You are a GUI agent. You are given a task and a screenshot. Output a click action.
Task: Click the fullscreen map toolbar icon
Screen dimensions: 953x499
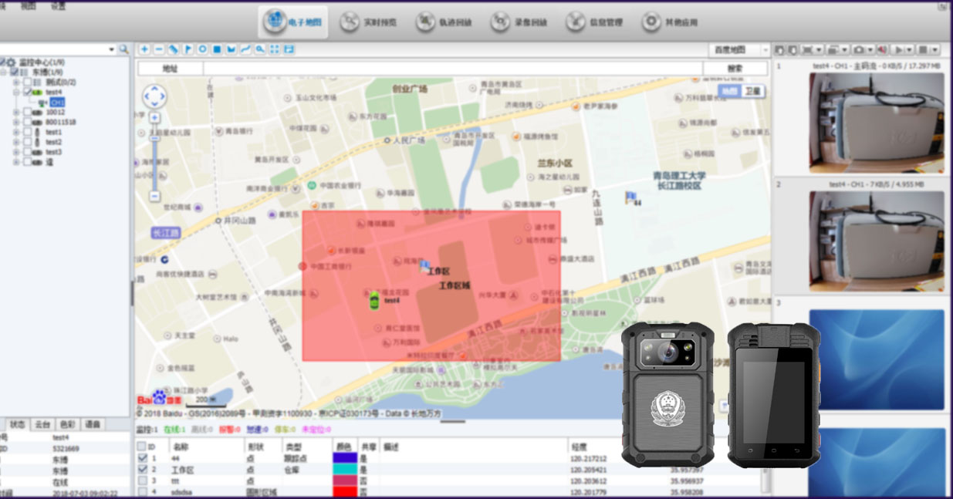click(x=275, y=49)
